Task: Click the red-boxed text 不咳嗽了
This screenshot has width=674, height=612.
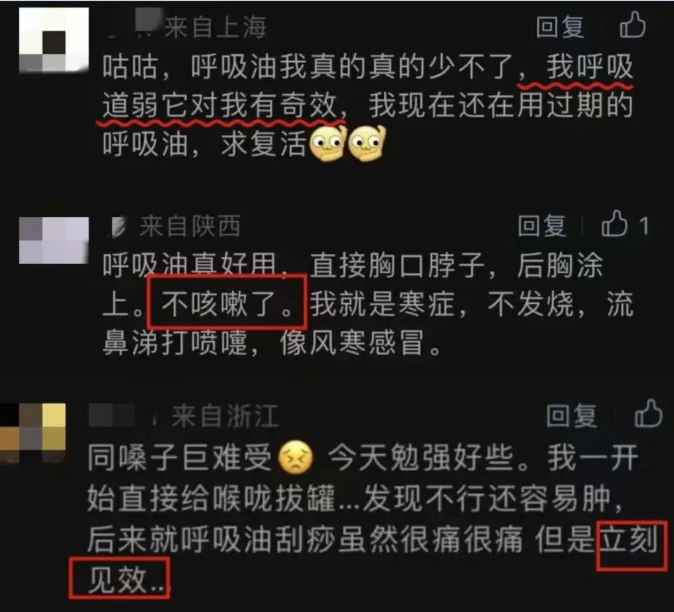Action: click(x=227, y=303)
